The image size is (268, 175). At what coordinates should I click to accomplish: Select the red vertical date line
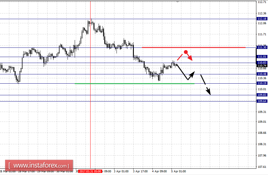(x=90, y=85)
